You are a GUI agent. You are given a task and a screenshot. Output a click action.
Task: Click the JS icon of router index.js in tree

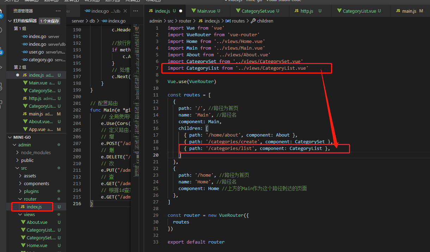[23, 207]
